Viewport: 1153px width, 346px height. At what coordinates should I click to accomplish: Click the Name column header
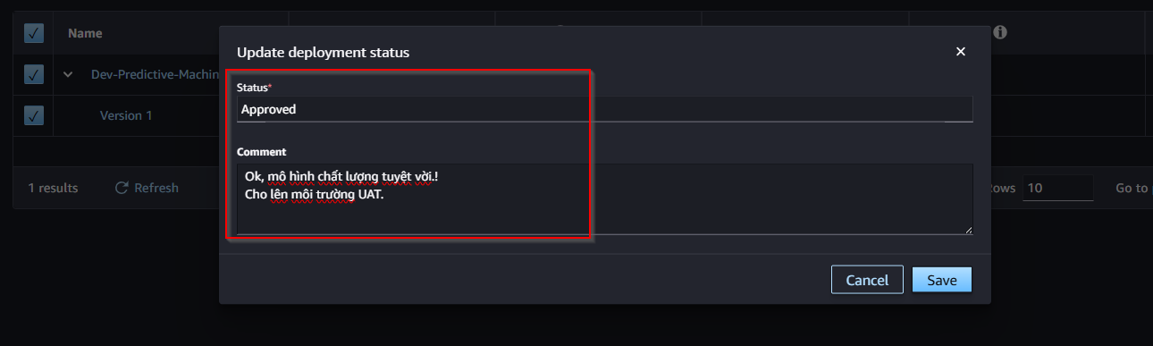point(85,33)
